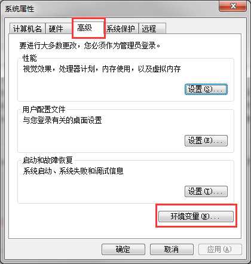Screen dimensions: 251x264
Task: Go to the 系统保护 tab
Action: coord(121,29)
